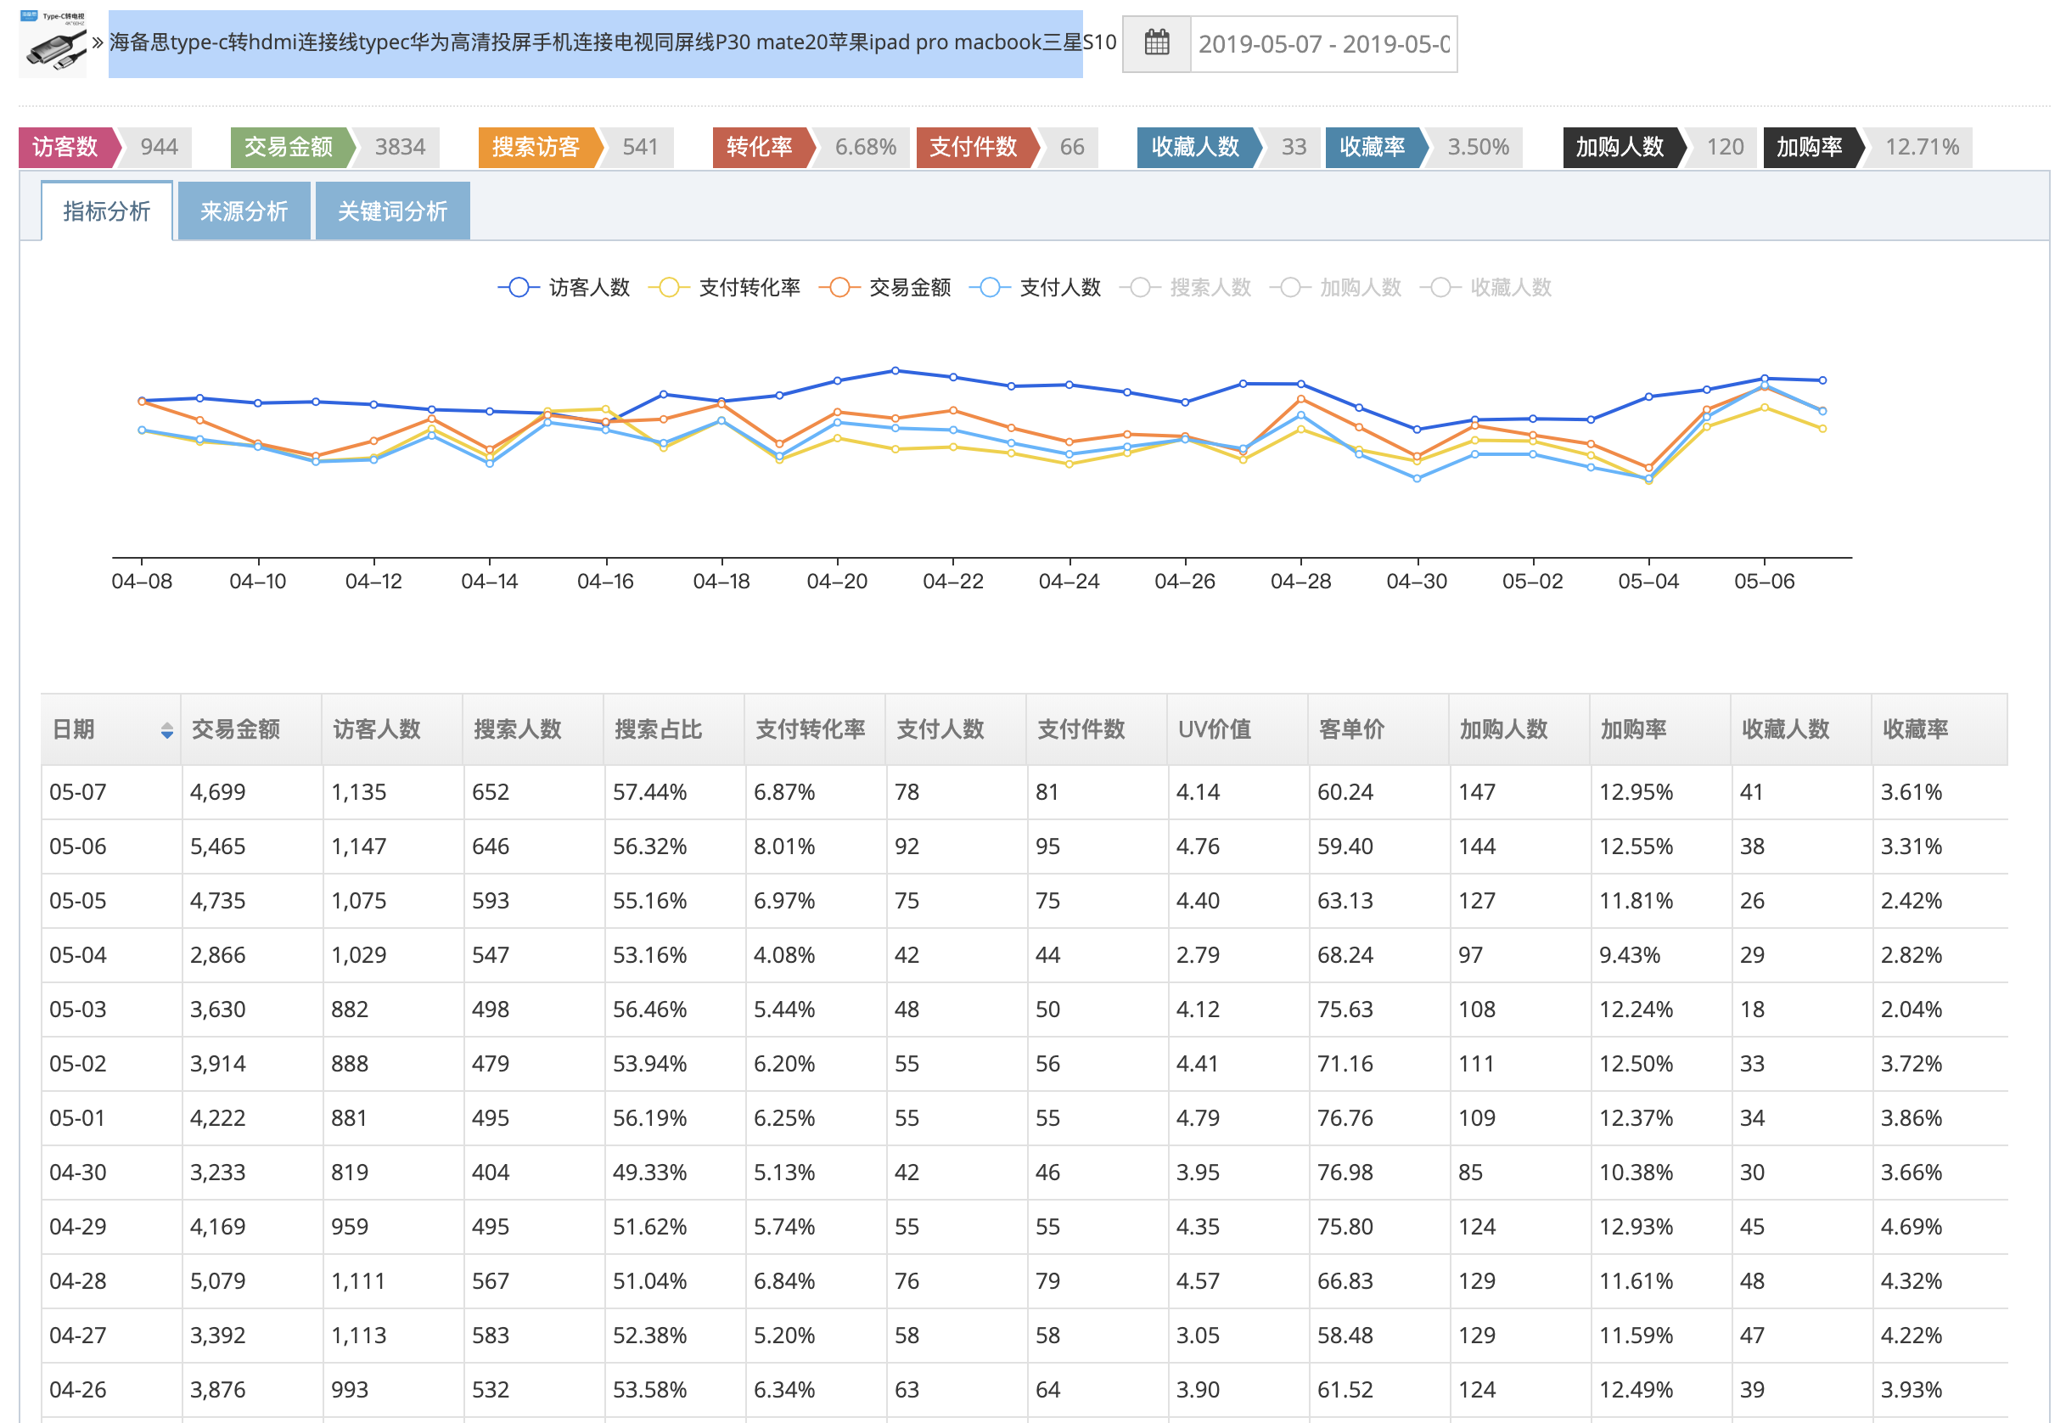This screenshot has width=2066, height=1423.
Task: Click the calendar icon beside date range
Action: coord(1156,43)
